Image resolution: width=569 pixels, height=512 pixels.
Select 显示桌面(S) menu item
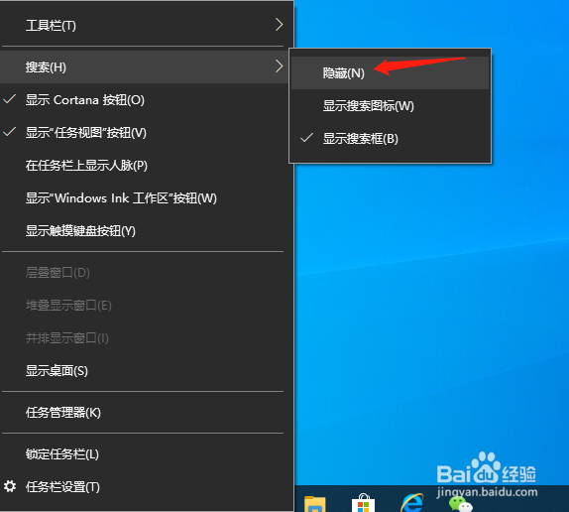tap(147, 371)
